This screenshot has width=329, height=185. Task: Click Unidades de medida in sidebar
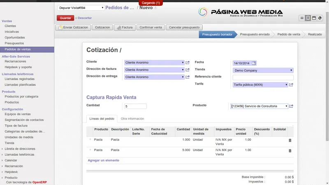coord(19,137)
